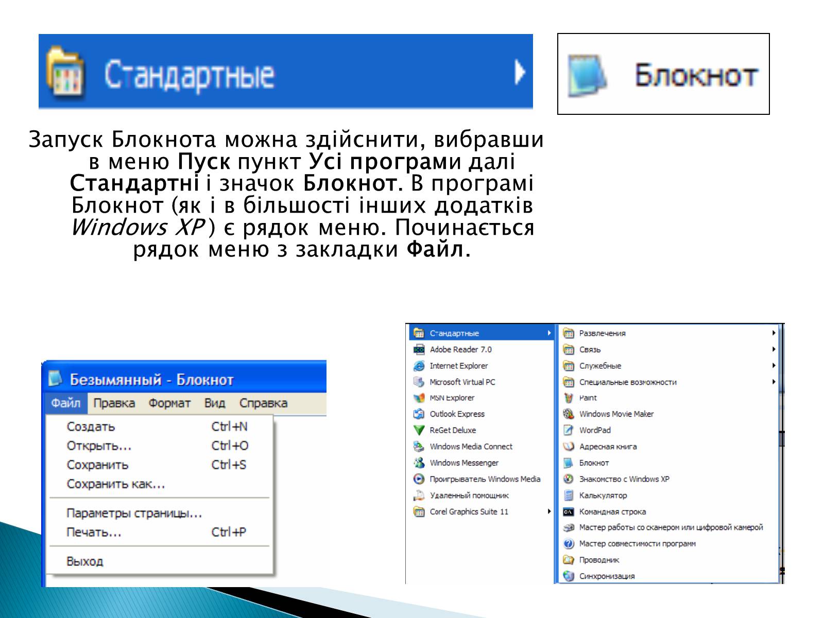Expand the Corel Graphics Suite 11 arrow
Screen dimensions: 824x618
[549, 511]
